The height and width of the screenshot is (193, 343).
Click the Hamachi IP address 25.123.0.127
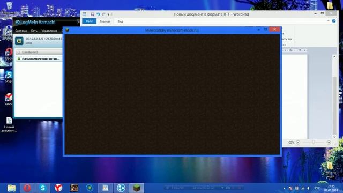pos(34,39)
